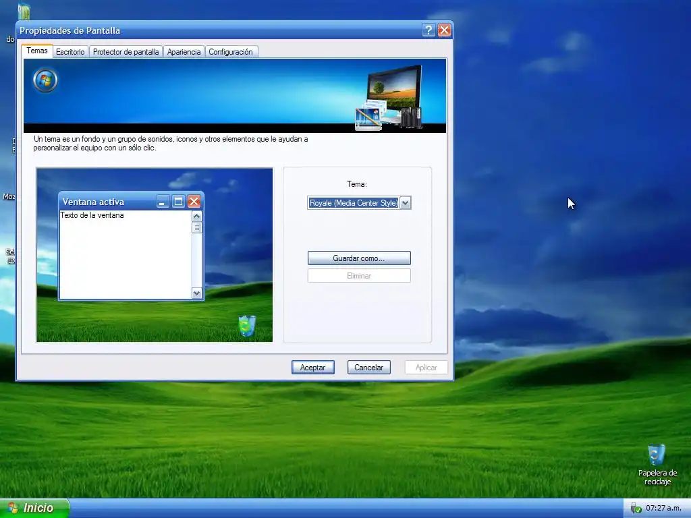The height and width of the screenshot is (518, 691).
Task: Confirm with the Aceptar button
Action: 313,368
